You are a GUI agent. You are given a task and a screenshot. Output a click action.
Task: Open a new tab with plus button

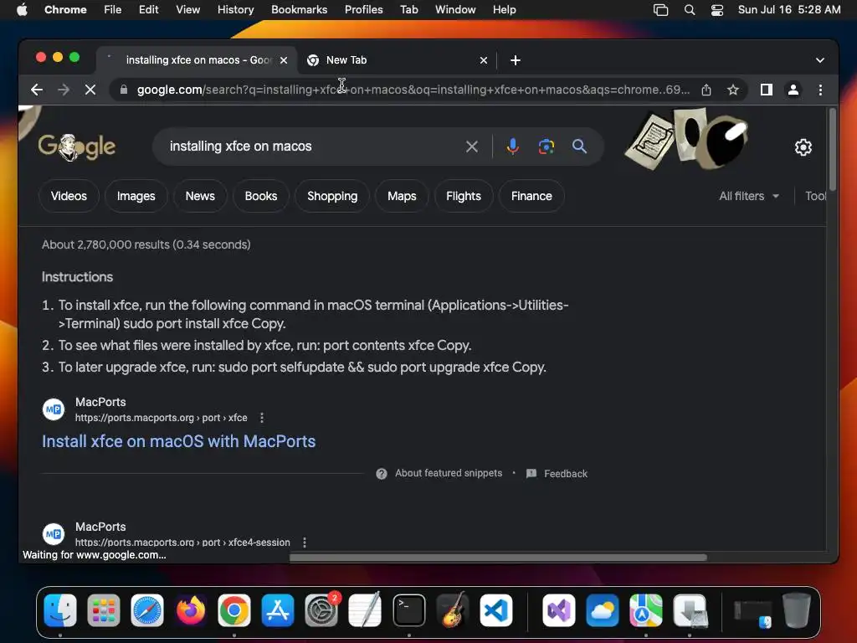pyautogui.click(x=515, y=60)
